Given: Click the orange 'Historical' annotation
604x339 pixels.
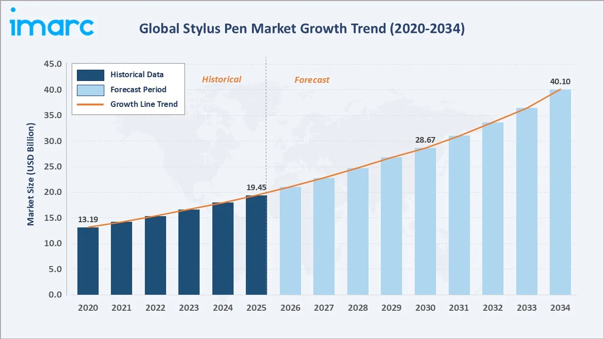Looking at the screenshot, I should point(222,80).
